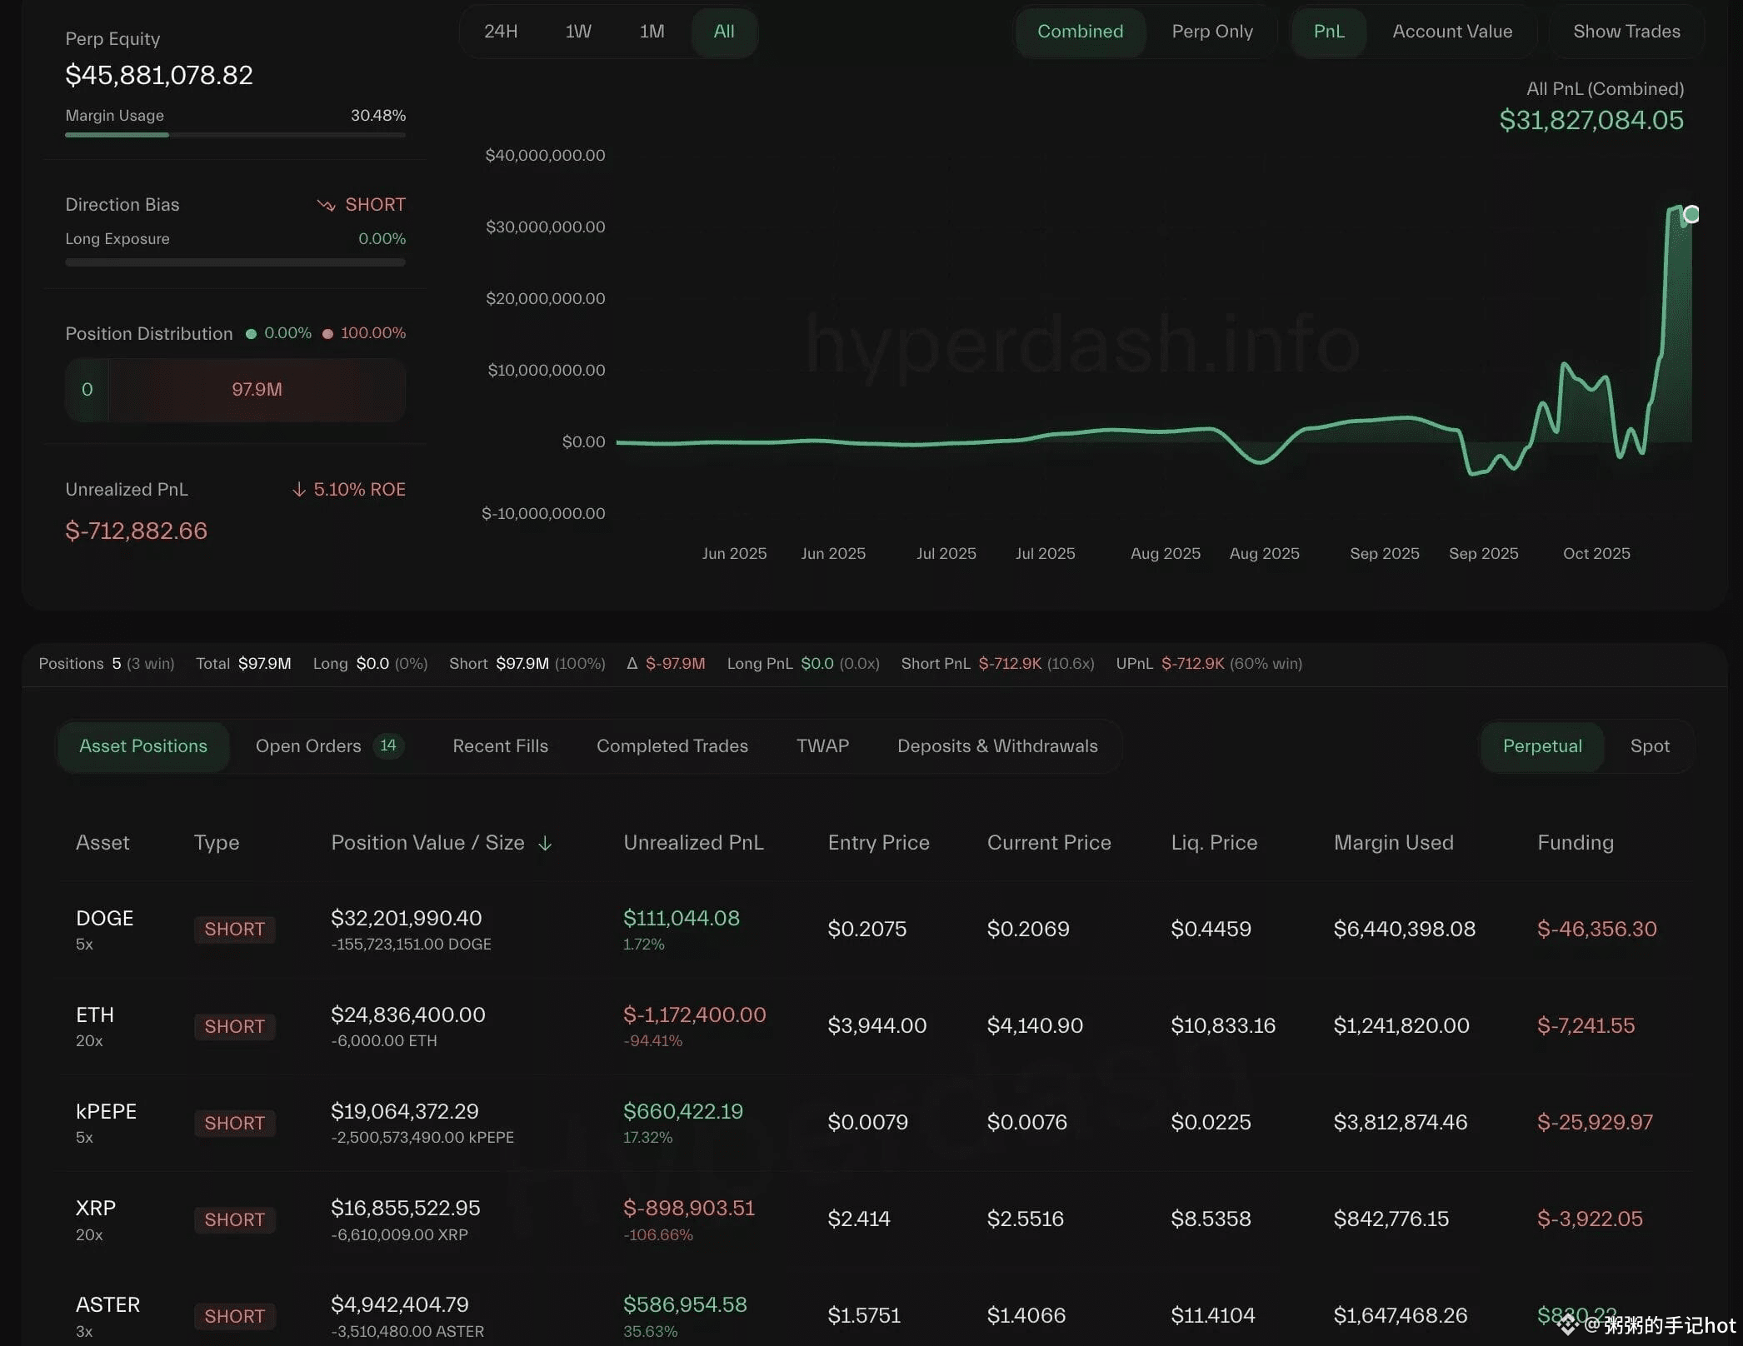Click the 14 badge on Open Orders
The width and height of the screenshot is (1743, 1346).
(388, 745)
